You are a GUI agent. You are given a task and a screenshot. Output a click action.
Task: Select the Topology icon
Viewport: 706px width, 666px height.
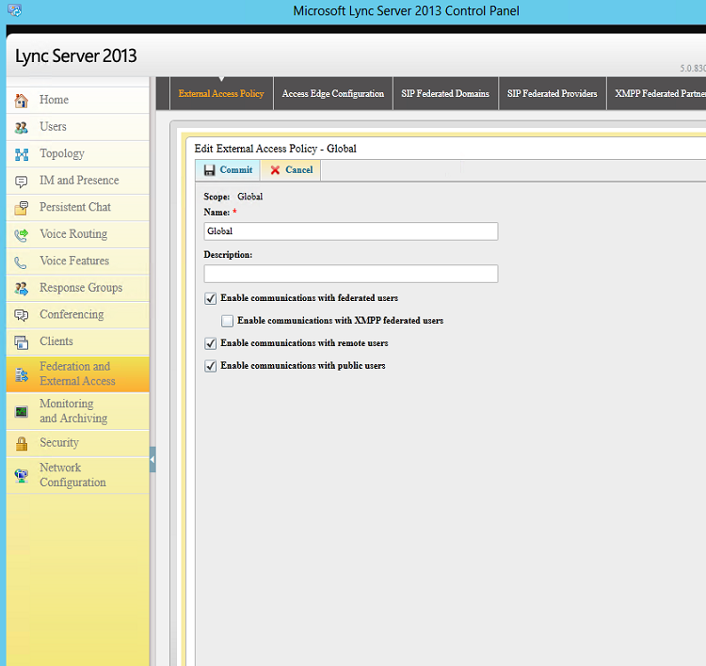coord(21,154)
